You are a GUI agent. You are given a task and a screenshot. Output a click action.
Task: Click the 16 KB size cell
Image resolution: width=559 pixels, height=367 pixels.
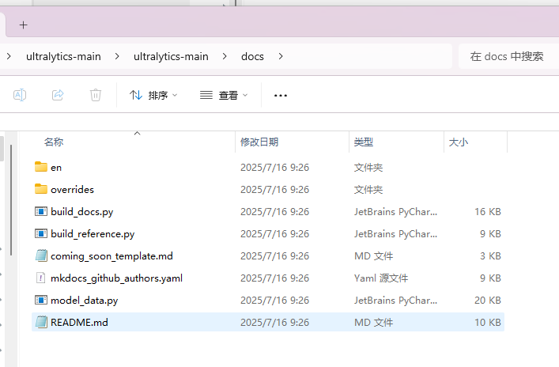tap(488, 212)
